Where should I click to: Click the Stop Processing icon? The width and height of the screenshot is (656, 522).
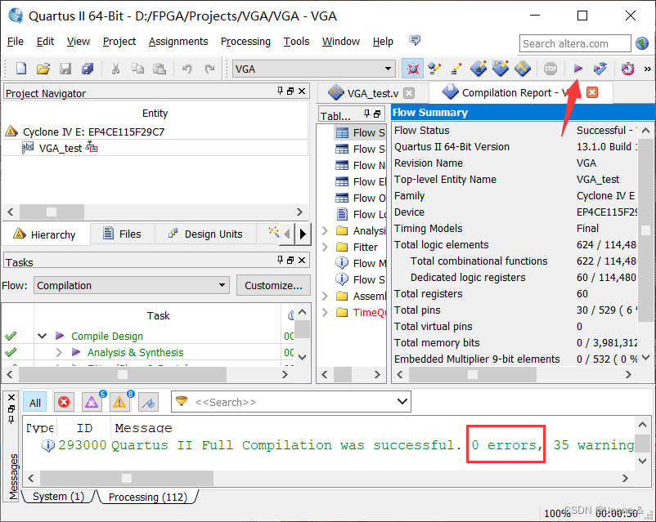pyautogui.click(x=550, y=69)
